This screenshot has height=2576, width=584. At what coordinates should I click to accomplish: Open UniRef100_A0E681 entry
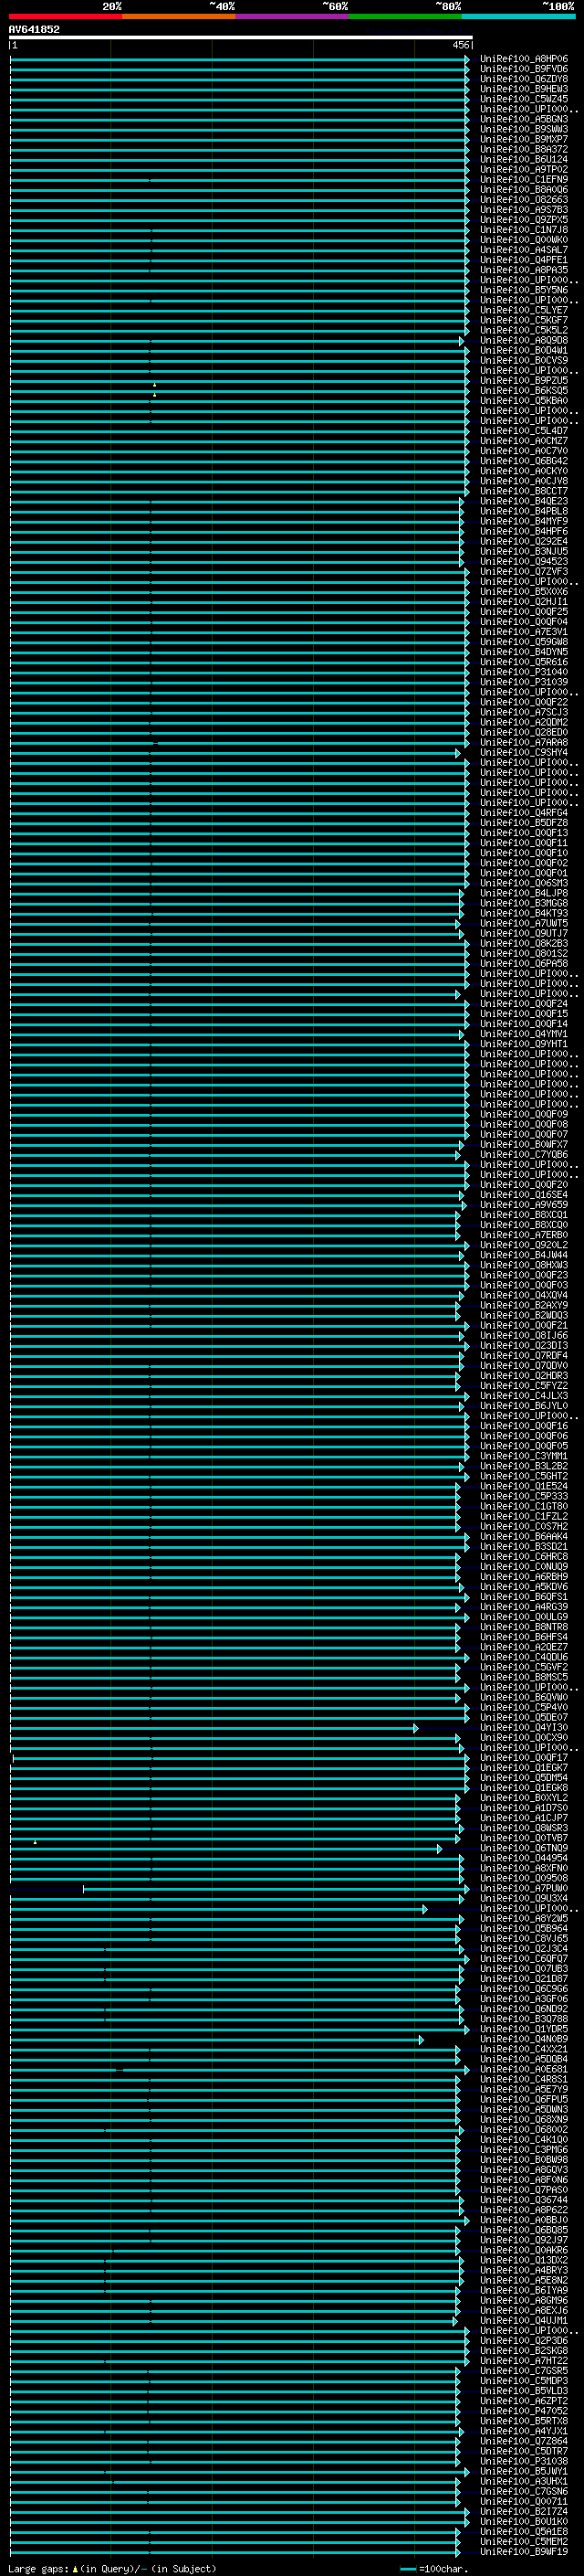(524, 2070)
